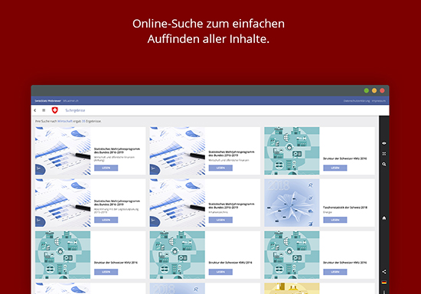Open the hamburger menu in header
Screen dimensions: 421x294
coord(44,110)
